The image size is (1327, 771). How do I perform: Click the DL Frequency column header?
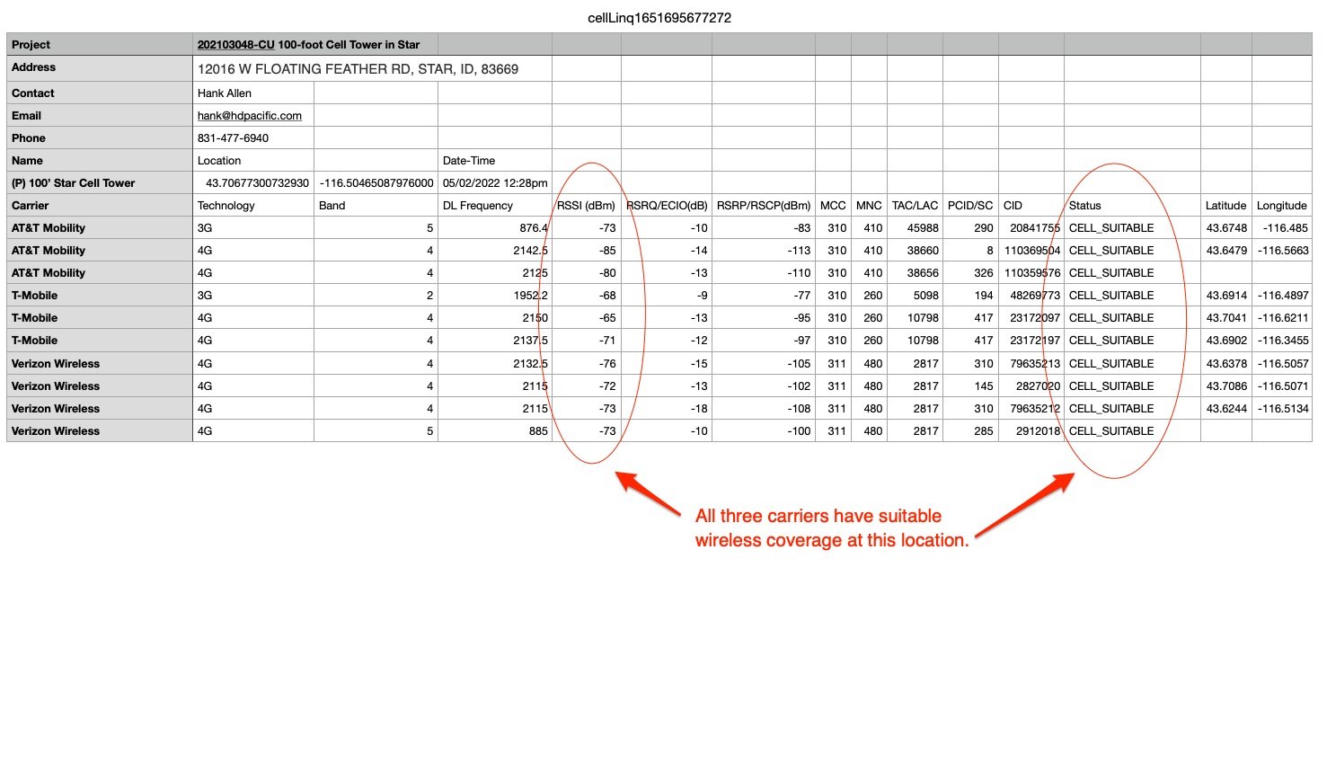click(495, 205)
